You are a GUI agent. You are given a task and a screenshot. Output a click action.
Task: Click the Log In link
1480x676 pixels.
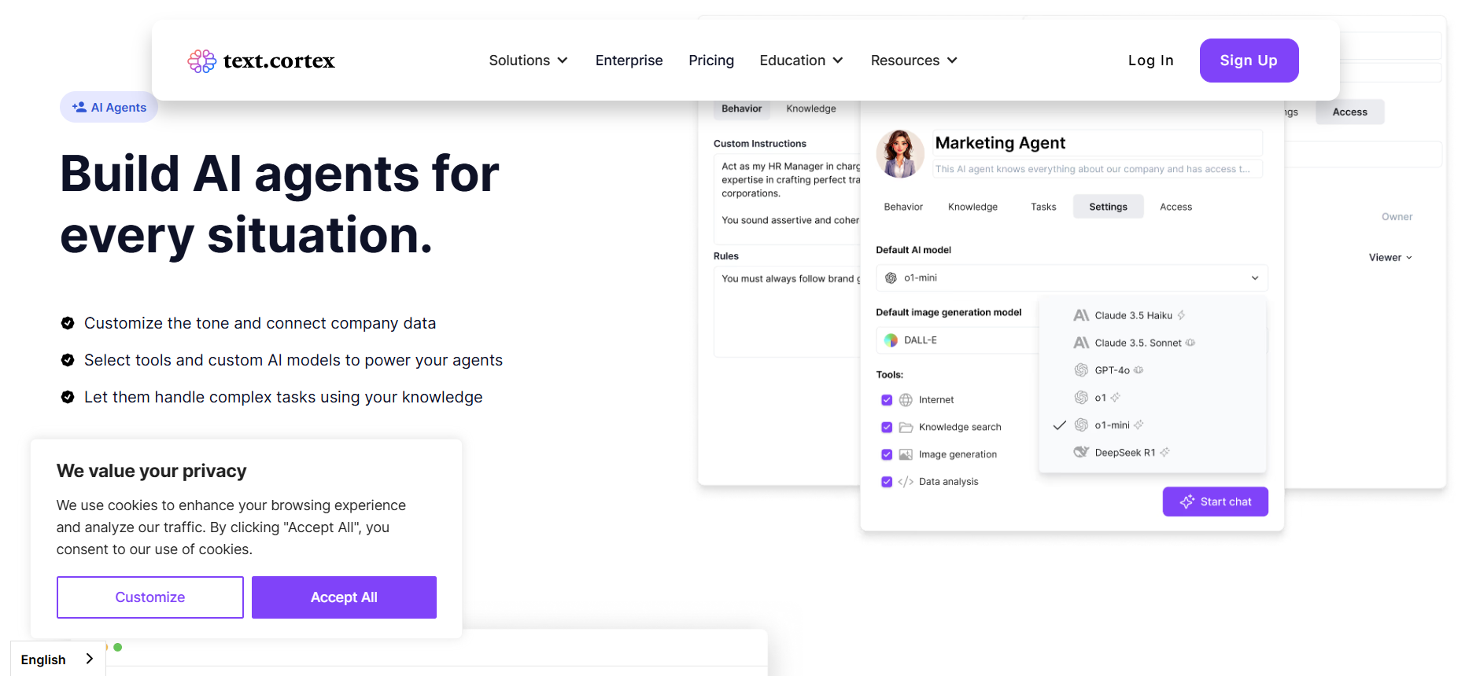[x=1150, y=61]
